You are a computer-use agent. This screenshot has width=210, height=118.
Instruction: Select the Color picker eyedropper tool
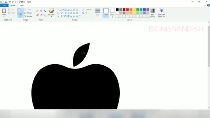[41, 15]
